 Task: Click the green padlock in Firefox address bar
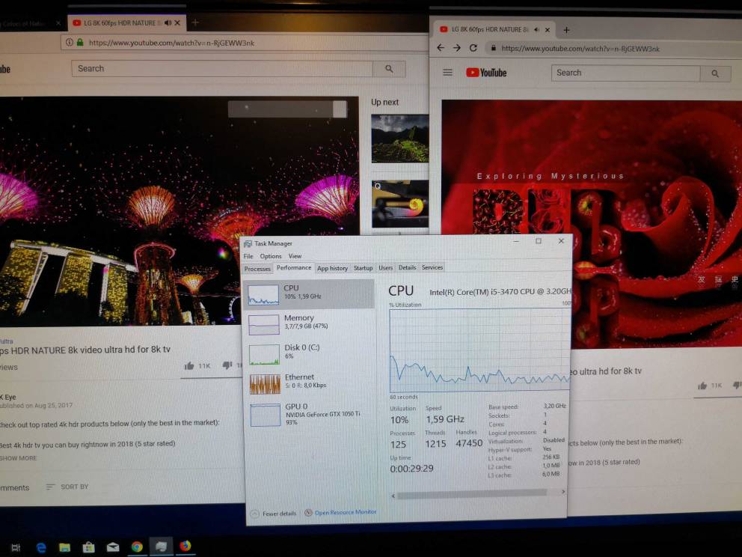point(80,42)
